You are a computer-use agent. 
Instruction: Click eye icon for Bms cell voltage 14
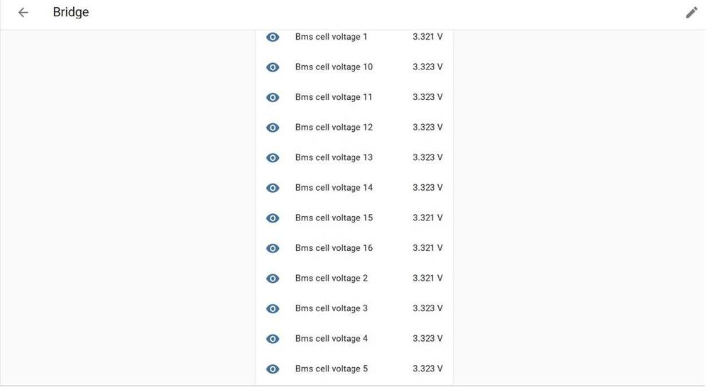[x=273, y=188]
